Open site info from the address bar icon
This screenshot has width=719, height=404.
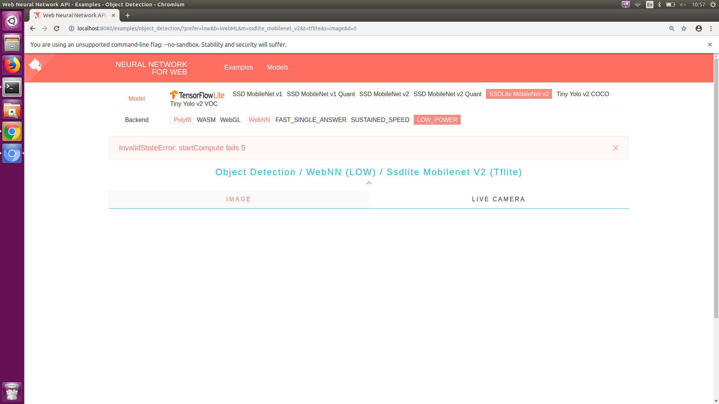coord(71,28)
